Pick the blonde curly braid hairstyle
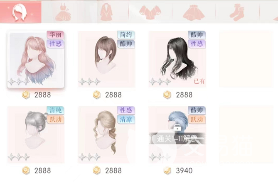 point(106,134)
